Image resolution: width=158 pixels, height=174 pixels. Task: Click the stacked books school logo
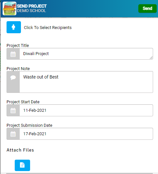[x=9, y=8]
